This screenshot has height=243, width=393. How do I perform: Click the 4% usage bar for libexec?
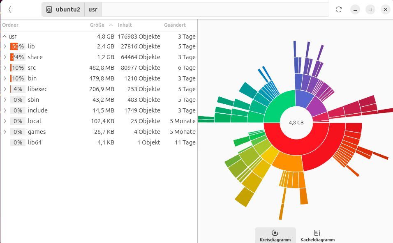coord(18,89)
